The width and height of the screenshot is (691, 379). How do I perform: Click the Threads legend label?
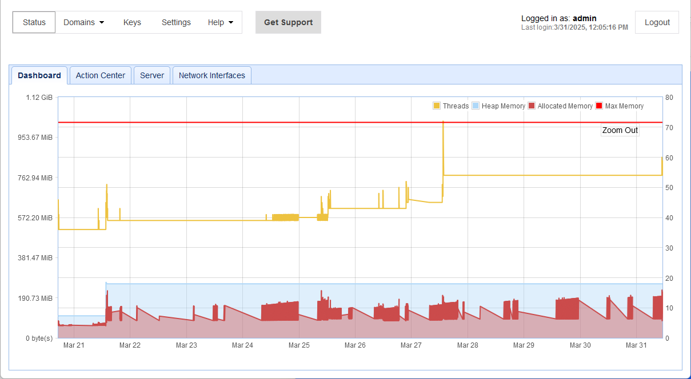tap(456, 106)
